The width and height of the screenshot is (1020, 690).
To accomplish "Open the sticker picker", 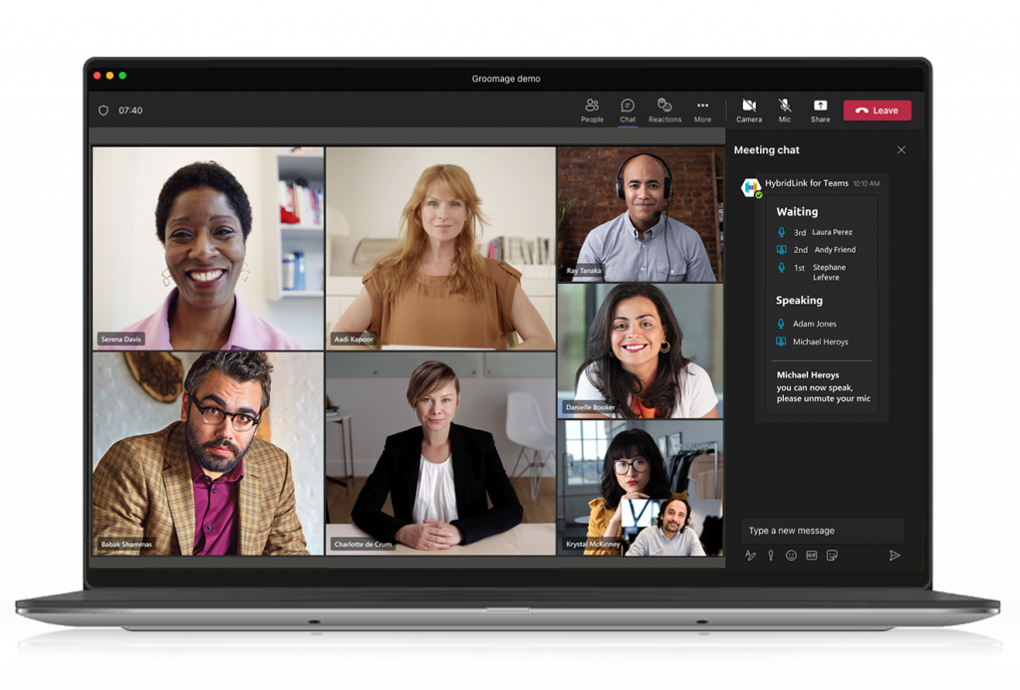I will (x=831, y=556).
